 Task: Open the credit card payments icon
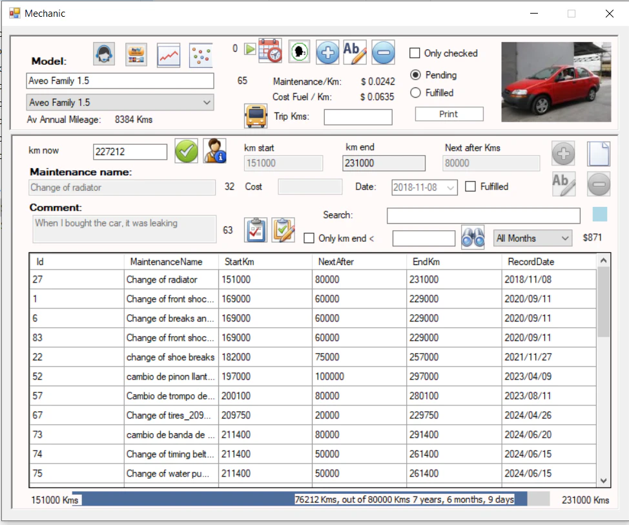click(x=136, y=54)
